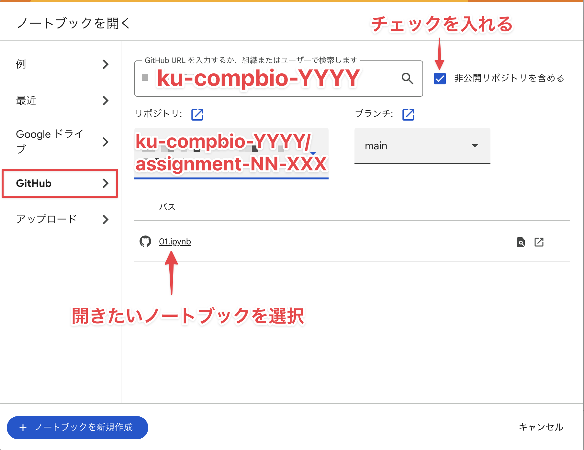The width and height of the screenshot is (584, 450).
Task: Click the blue caret on the repository selector
Action: point(312,153)
